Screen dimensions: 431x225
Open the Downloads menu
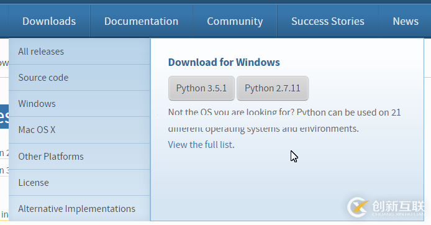point(49,21)
